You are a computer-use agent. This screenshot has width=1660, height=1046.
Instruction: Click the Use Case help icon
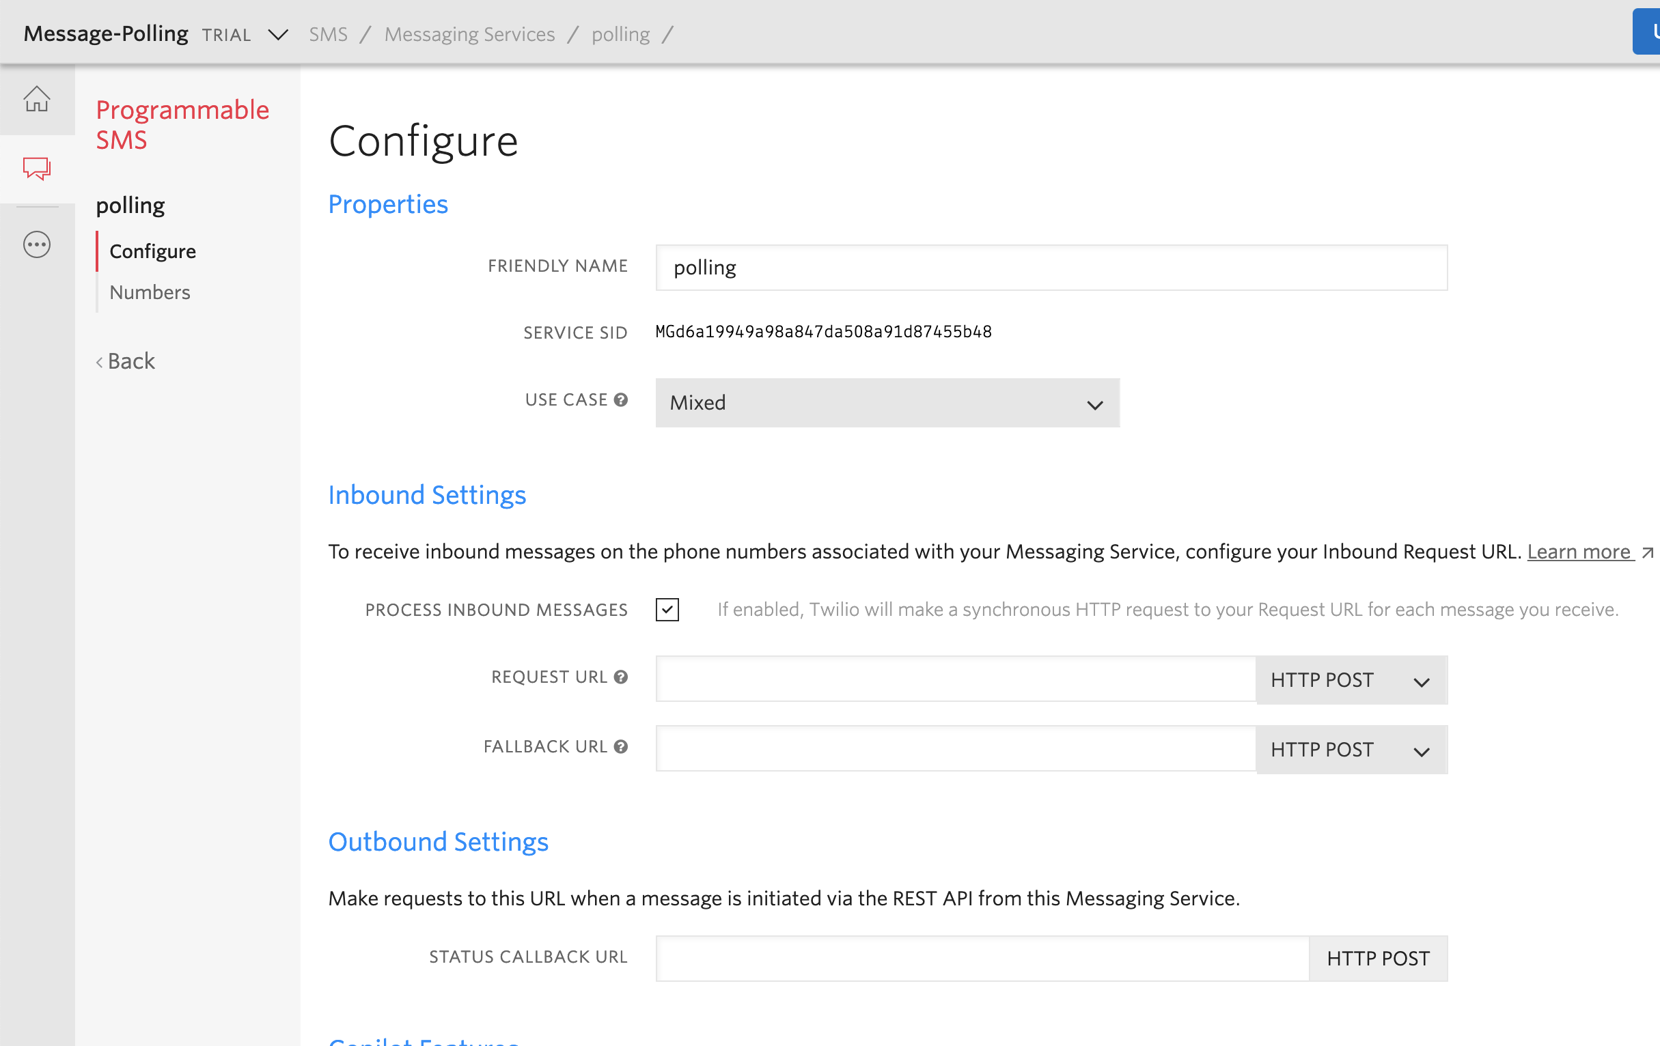(620, 399)
